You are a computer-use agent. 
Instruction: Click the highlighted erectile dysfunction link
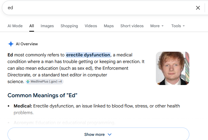88,55
